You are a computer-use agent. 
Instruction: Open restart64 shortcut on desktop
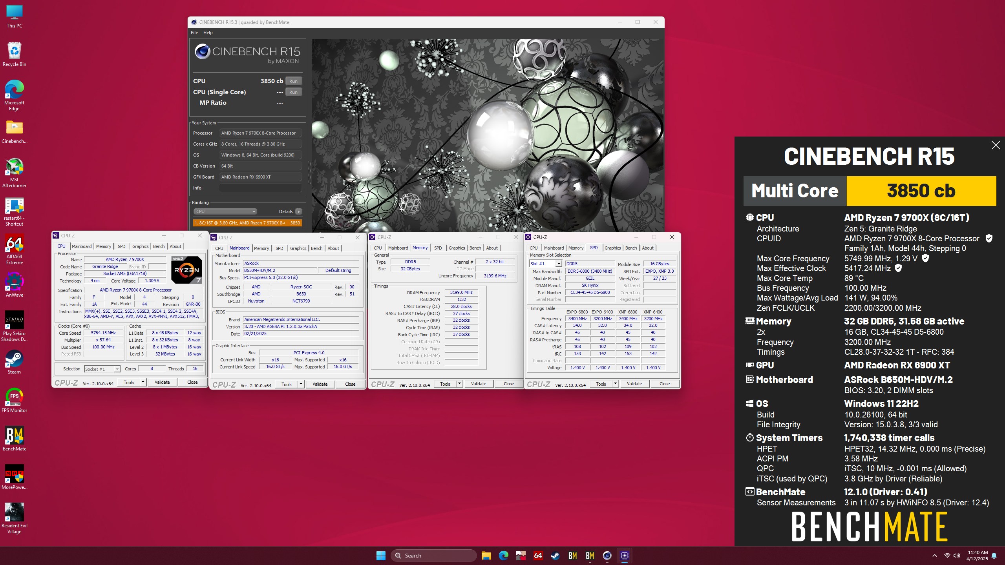click(x=14, y=211)
